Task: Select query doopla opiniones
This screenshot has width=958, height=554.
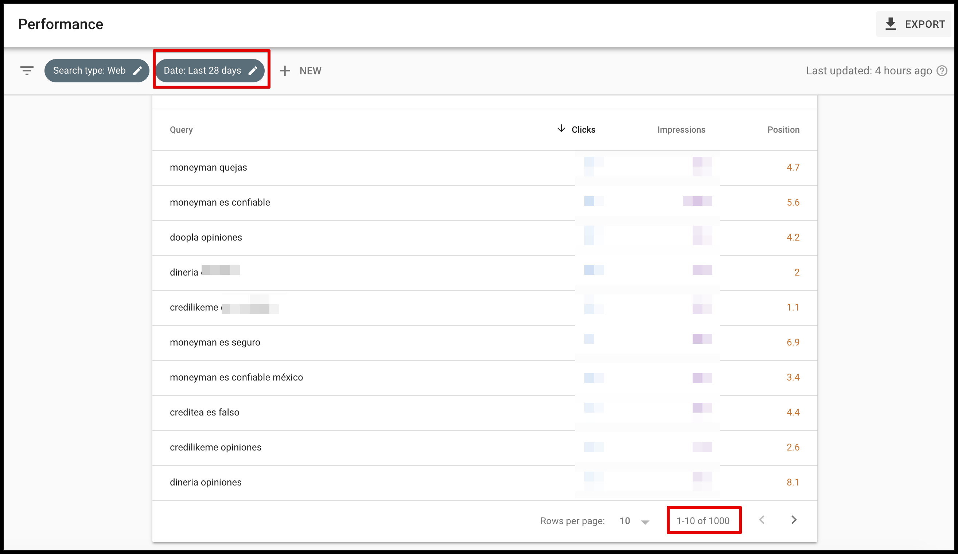Action: [x=206, y=238]
